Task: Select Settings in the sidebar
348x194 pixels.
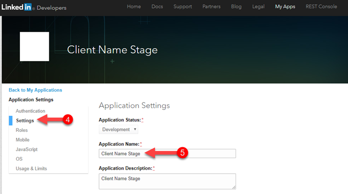Action: coord(25,120)
